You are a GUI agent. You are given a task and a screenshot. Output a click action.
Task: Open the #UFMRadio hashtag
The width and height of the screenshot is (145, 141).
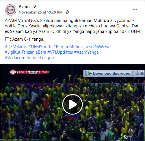16,47
